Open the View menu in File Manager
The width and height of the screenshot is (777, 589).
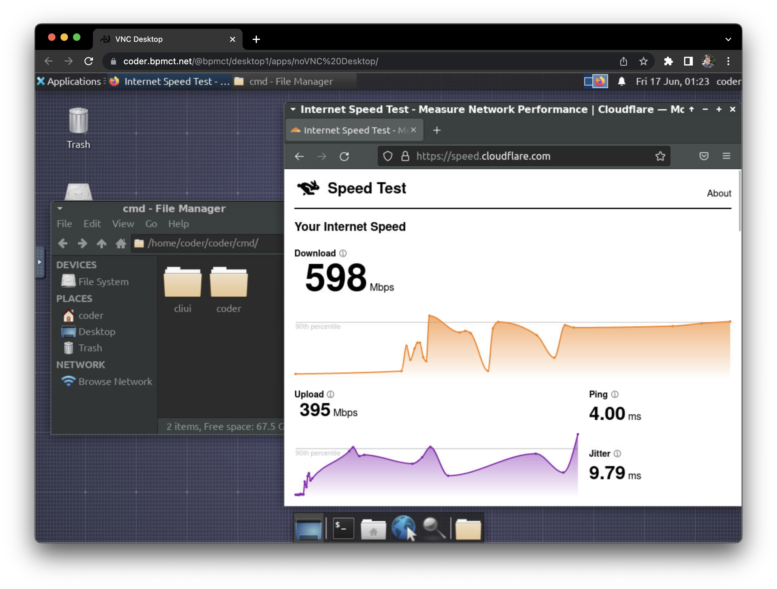click(x=123, y=224)
